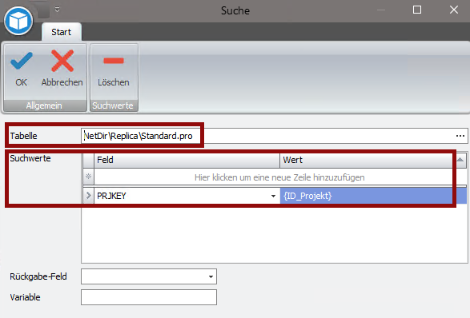Open the blue cube application menu button
The image size is (470, 318).
(18, 22)
